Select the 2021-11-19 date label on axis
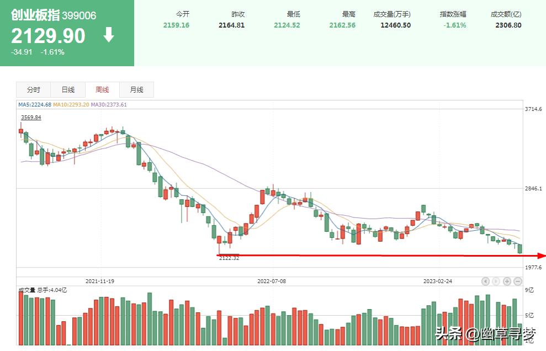546x351 pixels. coord(101,281)
